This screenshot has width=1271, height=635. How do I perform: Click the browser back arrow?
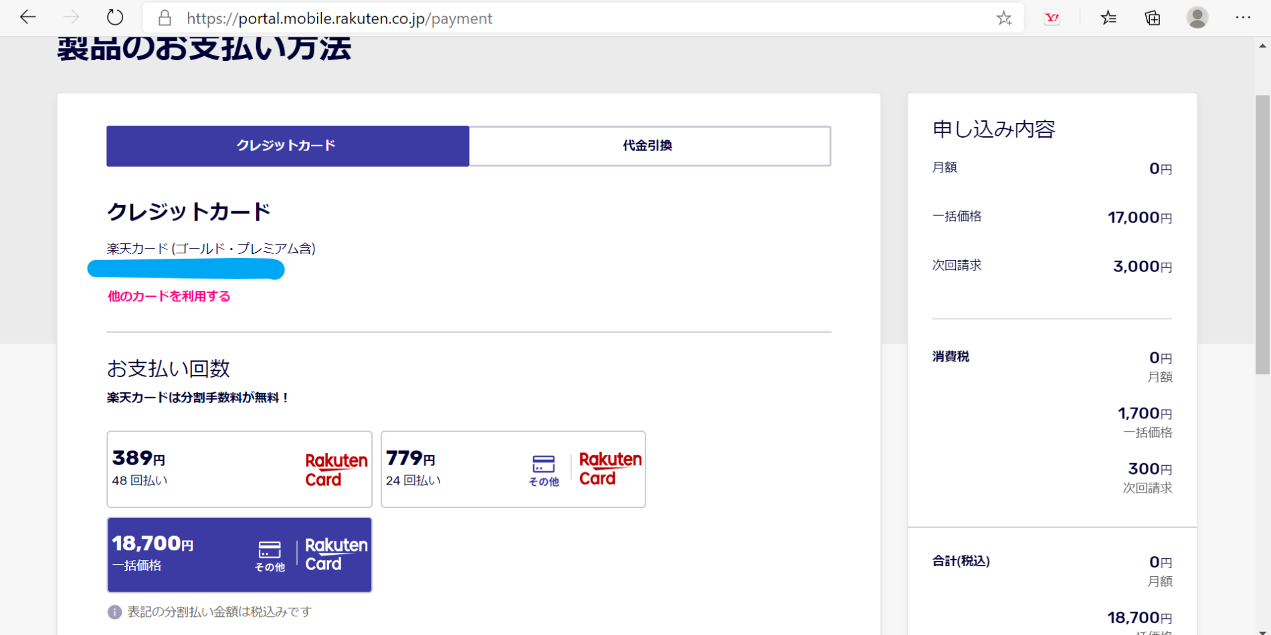(x=27, y=18)
